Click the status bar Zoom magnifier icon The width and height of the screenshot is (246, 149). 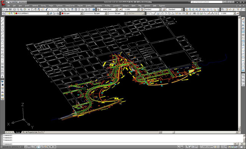[x=190, y=147]
